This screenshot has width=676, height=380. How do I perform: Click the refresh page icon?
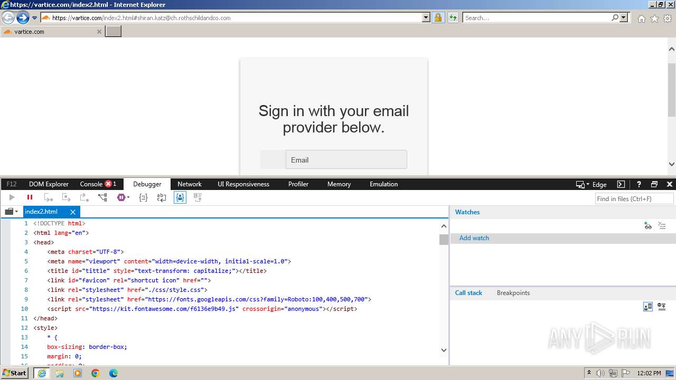click(x=453, y=18)
